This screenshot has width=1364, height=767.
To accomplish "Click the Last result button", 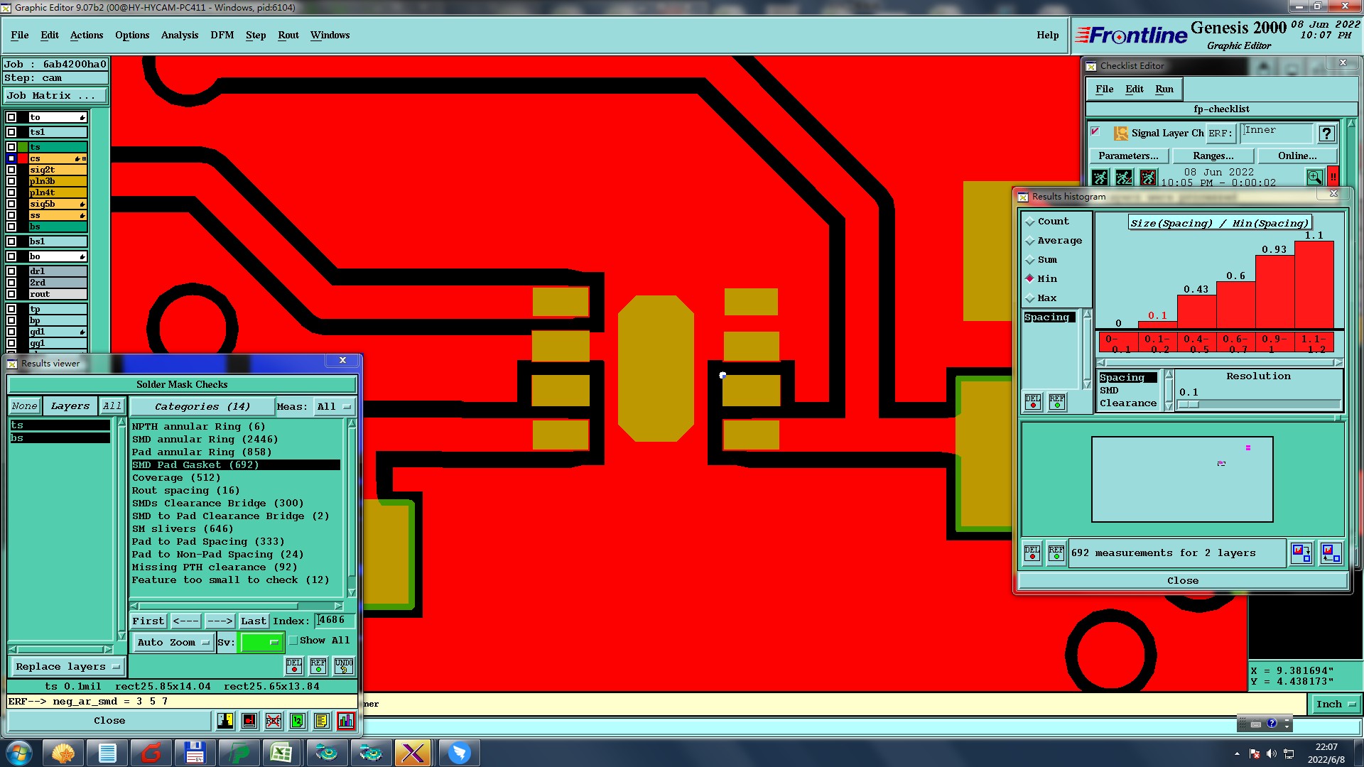I will point(253,621).
